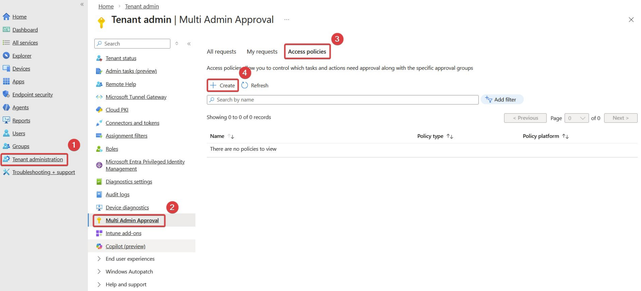Click the Devices monitor icon

(x=6, y=68)
